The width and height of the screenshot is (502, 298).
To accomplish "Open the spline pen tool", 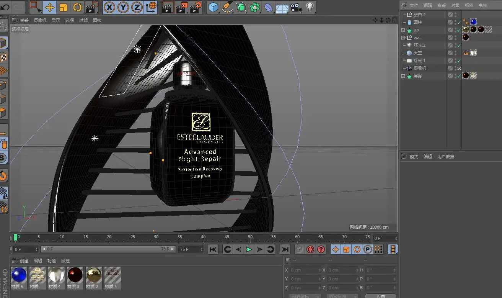I will pyautogui.click(x=227, y=7).
